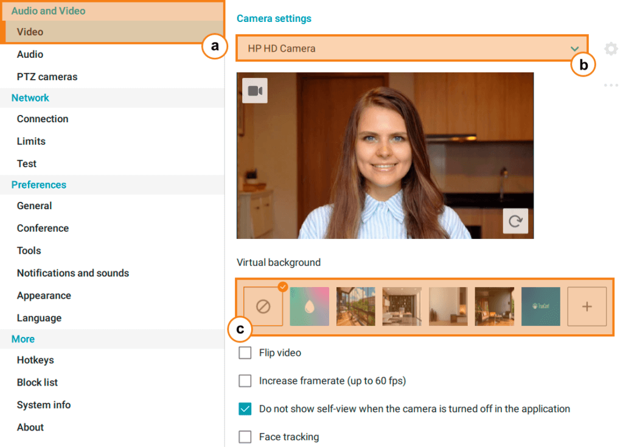Select the no-background option in virtual backgrounds

coord(263,306)
